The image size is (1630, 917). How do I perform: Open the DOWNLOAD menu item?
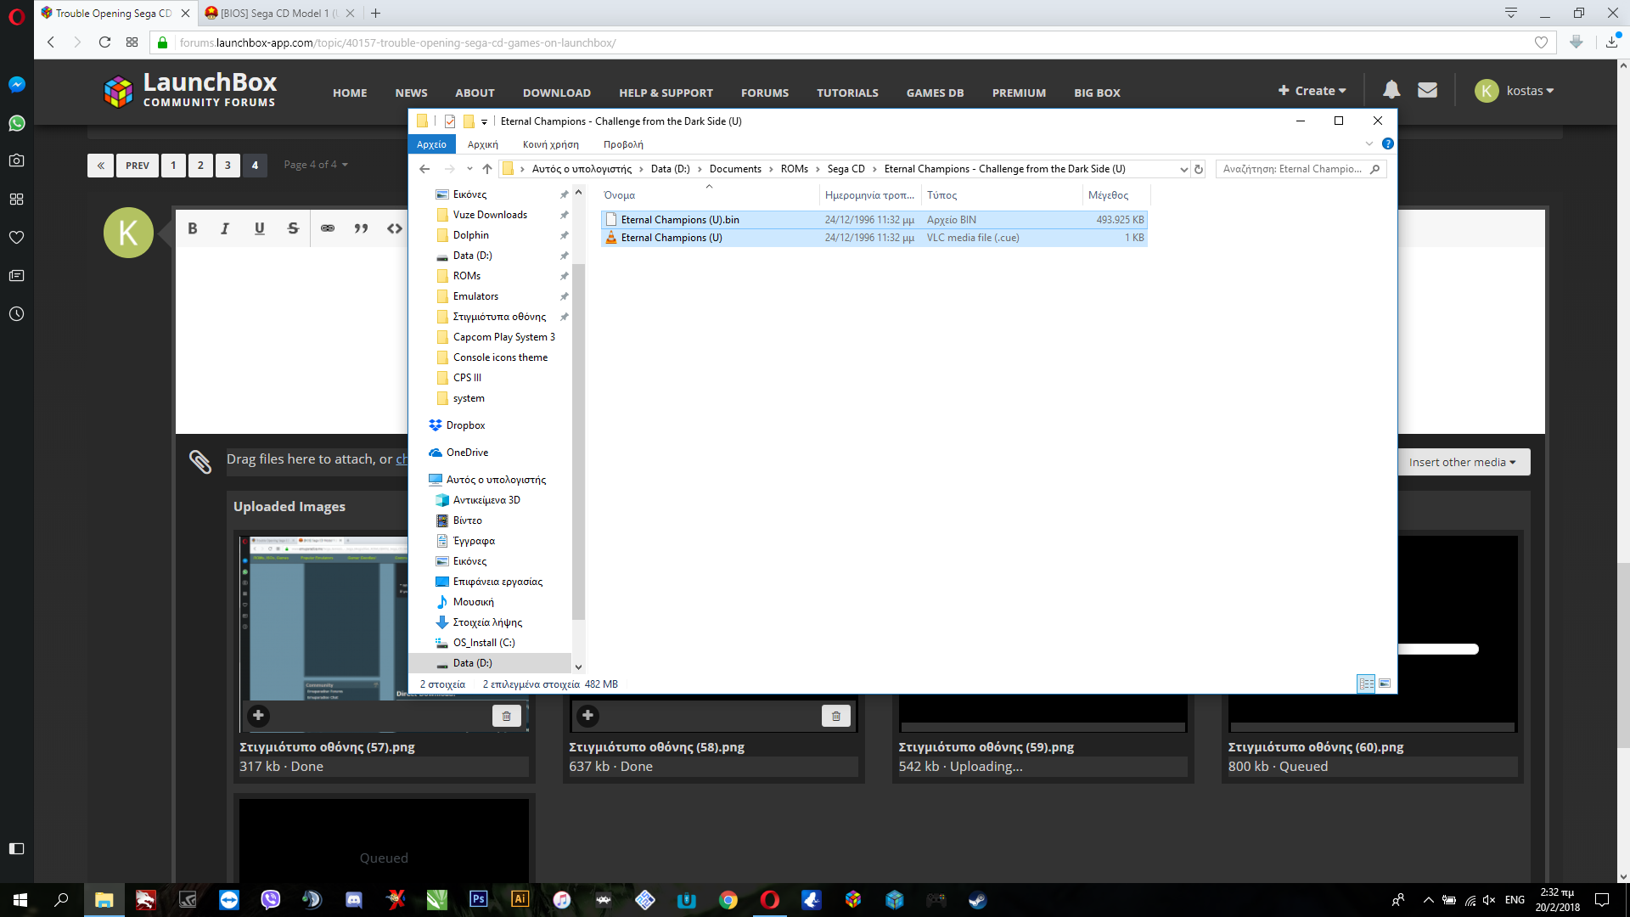pyautogui.click(x=557, y=93)
